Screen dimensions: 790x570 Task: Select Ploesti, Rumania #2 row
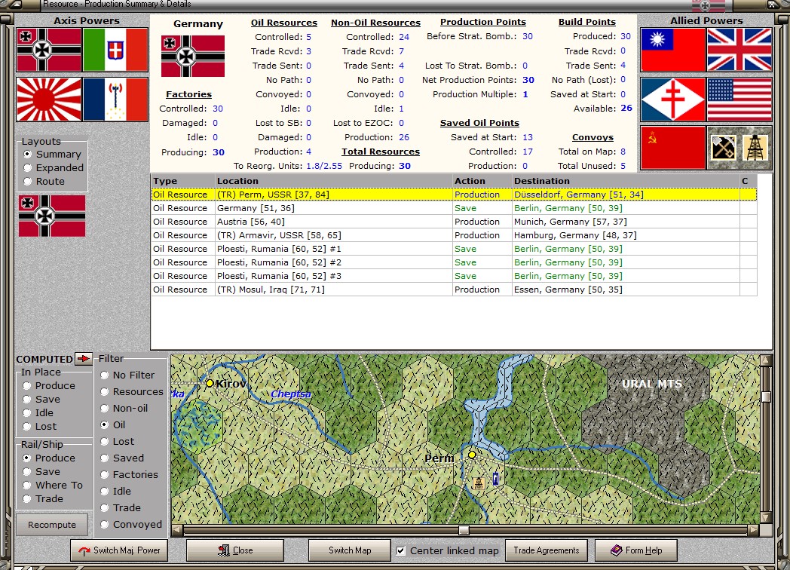[x=454, y=262]
